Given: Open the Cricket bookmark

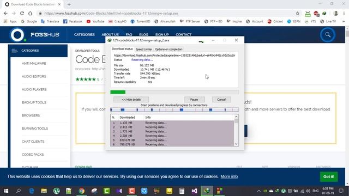Looking at the screenshot, I should [x=275, y=21].
